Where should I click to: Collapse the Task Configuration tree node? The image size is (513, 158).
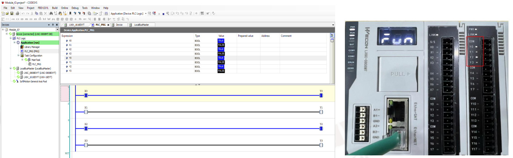18,55
